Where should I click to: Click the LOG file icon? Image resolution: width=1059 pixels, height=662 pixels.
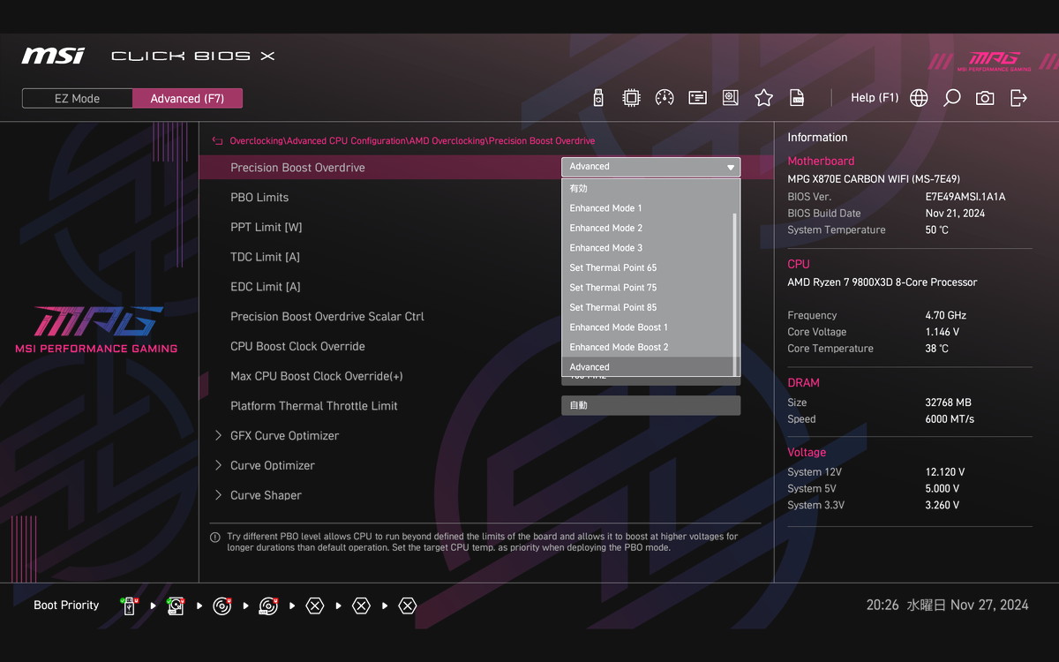coord(796,98)
